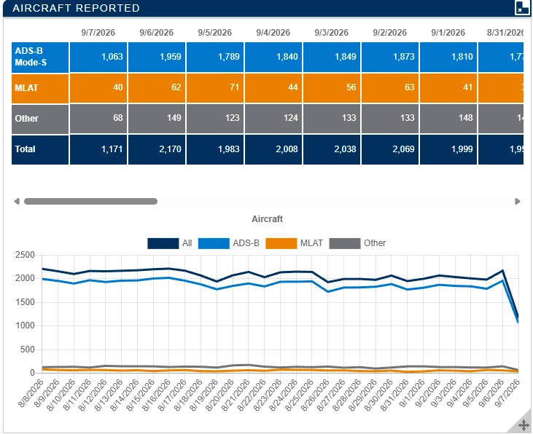Select the 9/2/2026 column header
Screen dimensions: 533x434
[x=390, y=33]
